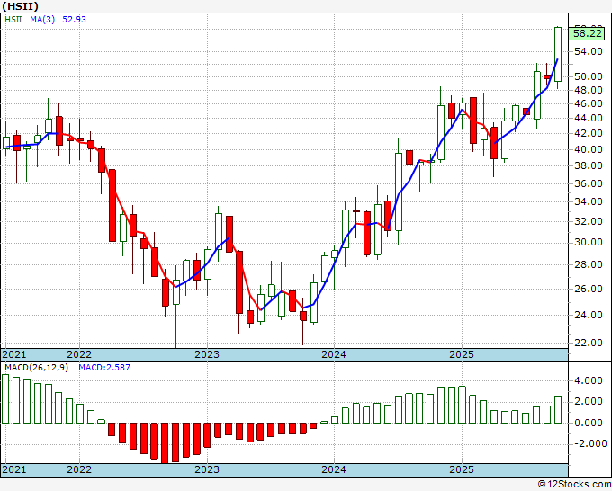Viewport: 612px width, 491px height.
Task: Click 2025 on the MACD time axis
Action: click(x=462, y=469)
